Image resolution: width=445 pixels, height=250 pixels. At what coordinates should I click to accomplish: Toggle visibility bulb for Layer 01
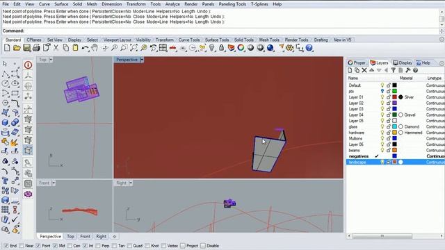pyautogui.click(x=382, y=97)
